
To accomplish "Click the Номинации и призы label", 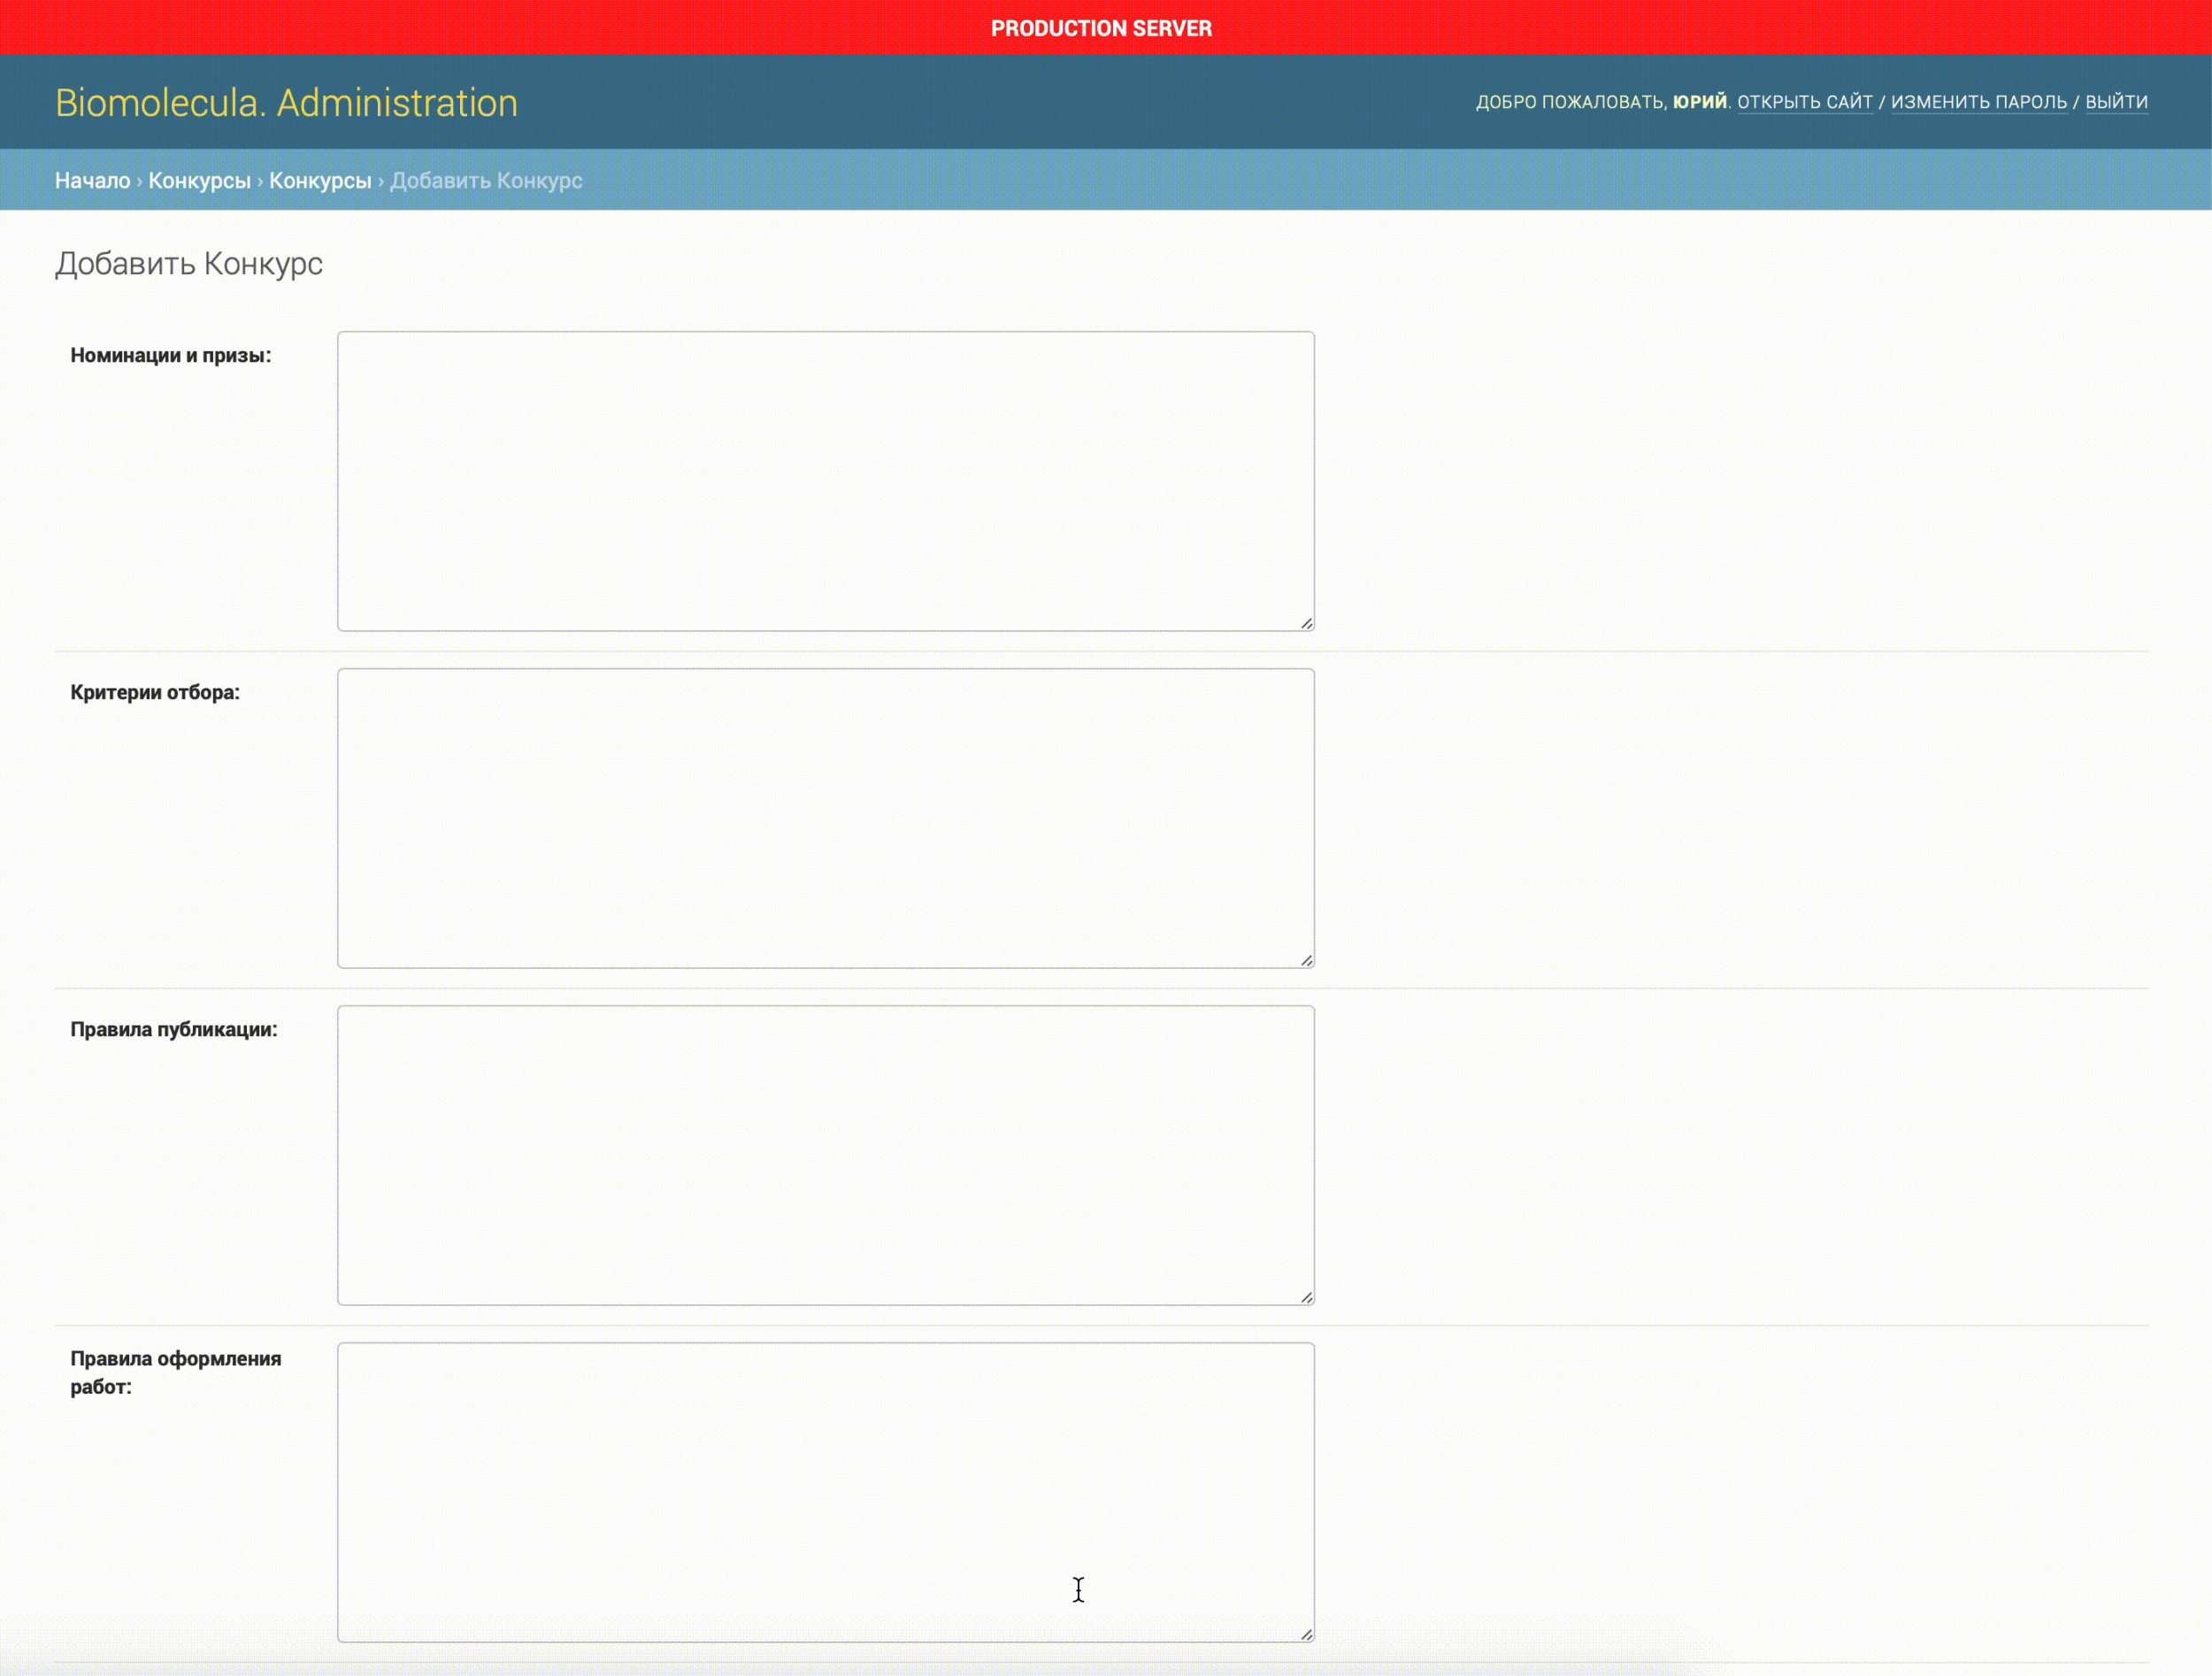I will coord(170,356).
